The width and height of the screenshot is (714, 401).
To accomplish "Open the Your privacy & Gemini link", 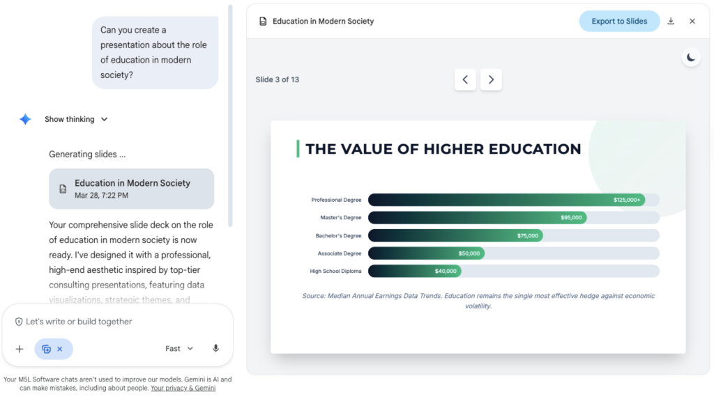I will coord(183,388).
